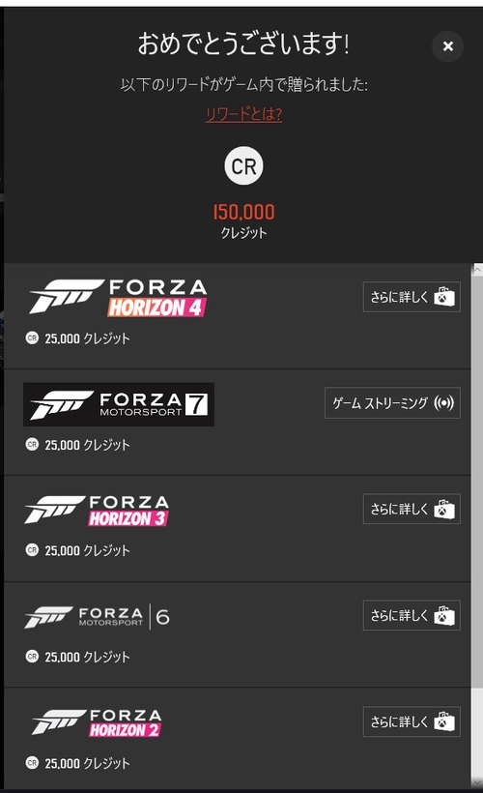This screenshot has width=483, height=793.
Task: Click the scrollbar up arrow
Action: (477, 270)
